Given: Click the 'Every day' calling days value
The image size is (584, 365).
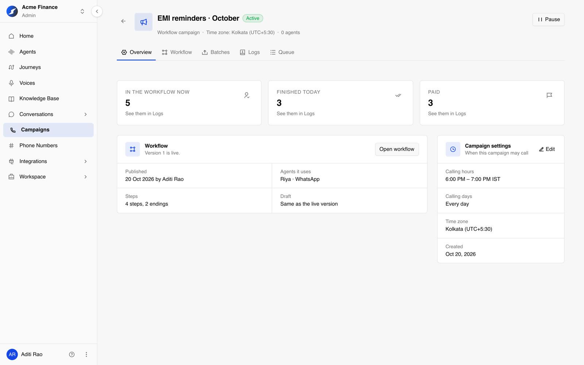Looking at the screenshot, I should click(x=457, y=204).
